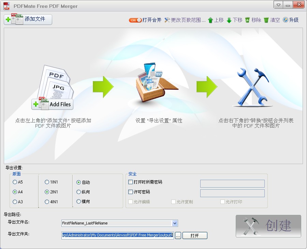
Task: Click the 打开 open folder button
Action: click(x=195, y=235)
